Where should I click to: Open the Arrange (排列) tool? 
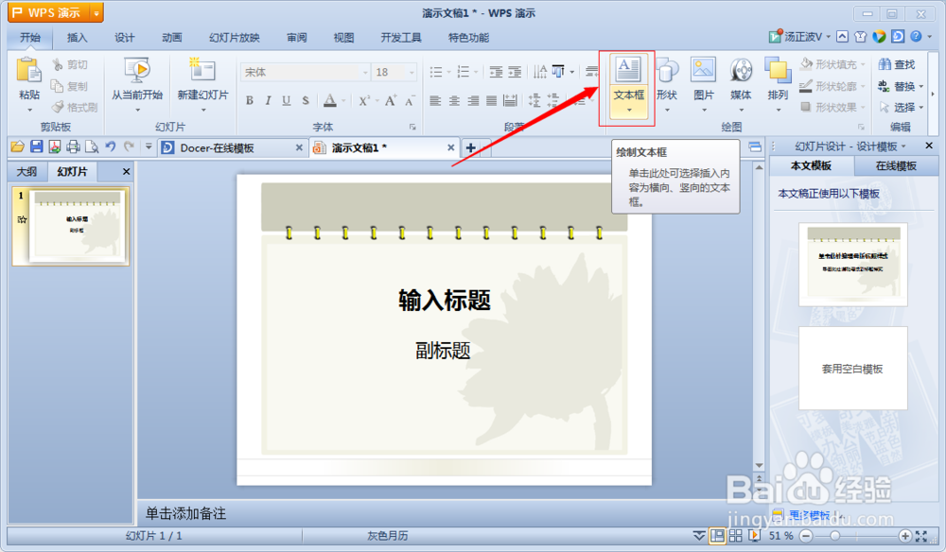(778, 84)
